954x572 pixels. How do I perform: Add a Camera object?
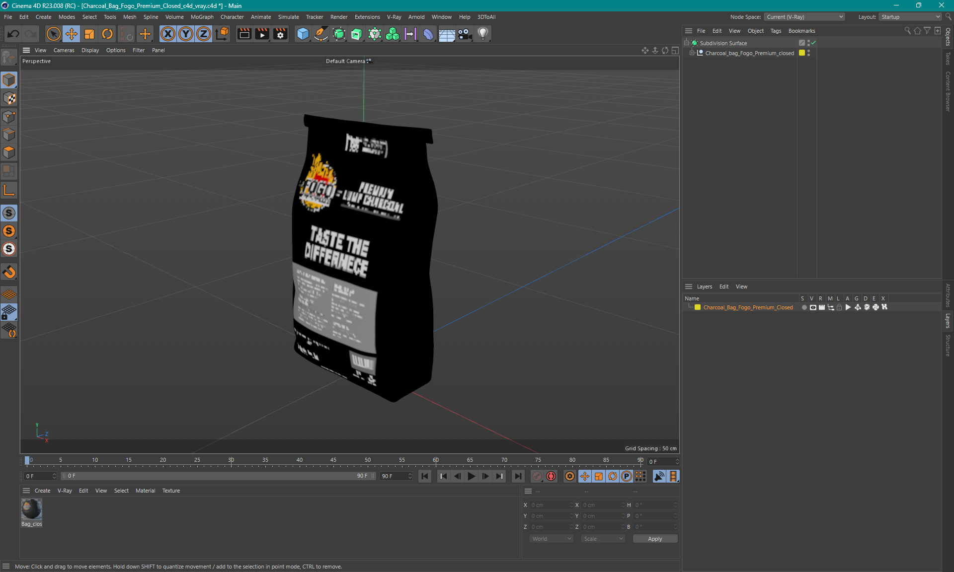click(x=465, y=34)
